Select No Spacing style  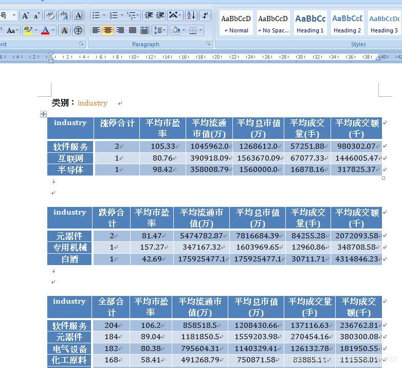tap(273, 23)
